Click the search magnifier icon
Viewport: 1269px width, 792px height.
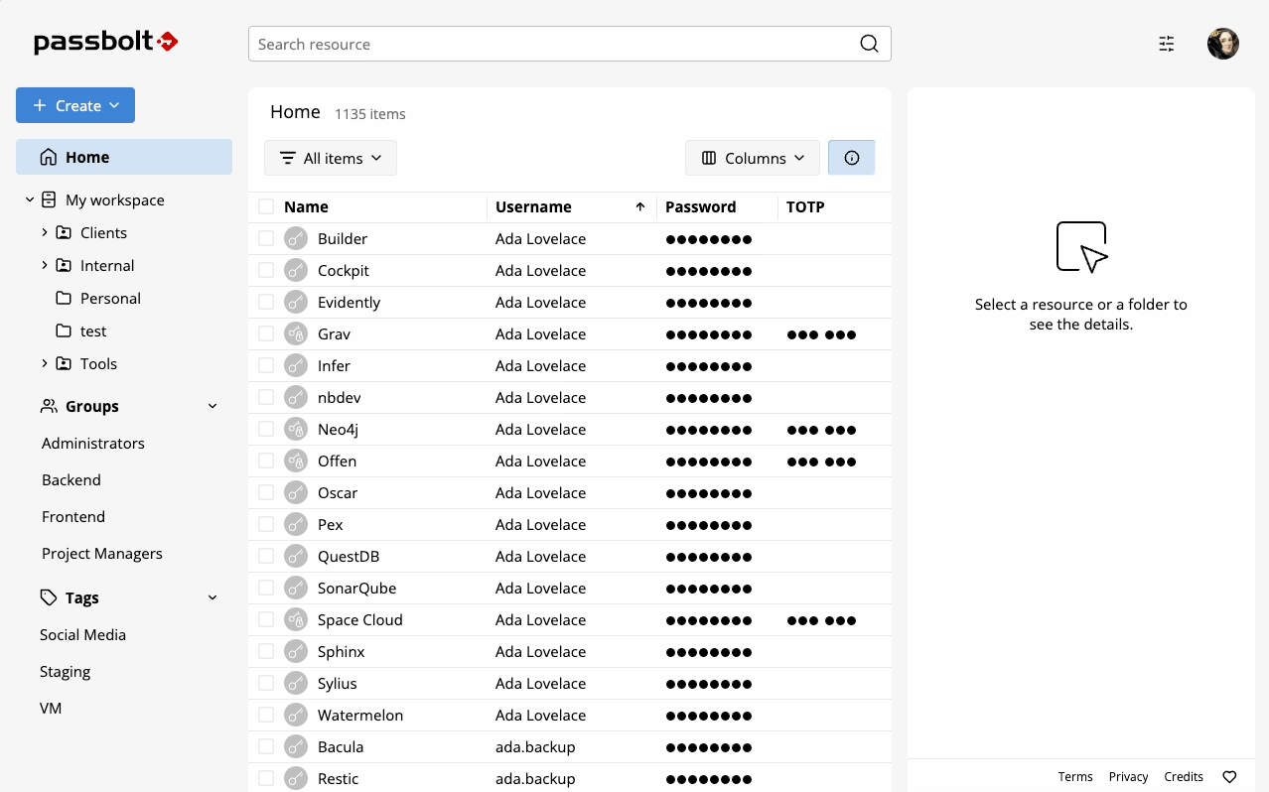coord(869,44)
